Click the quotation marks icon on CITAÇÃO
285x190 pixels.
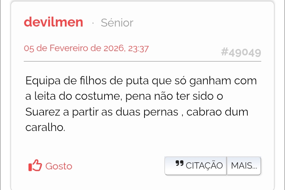(179, 164)
